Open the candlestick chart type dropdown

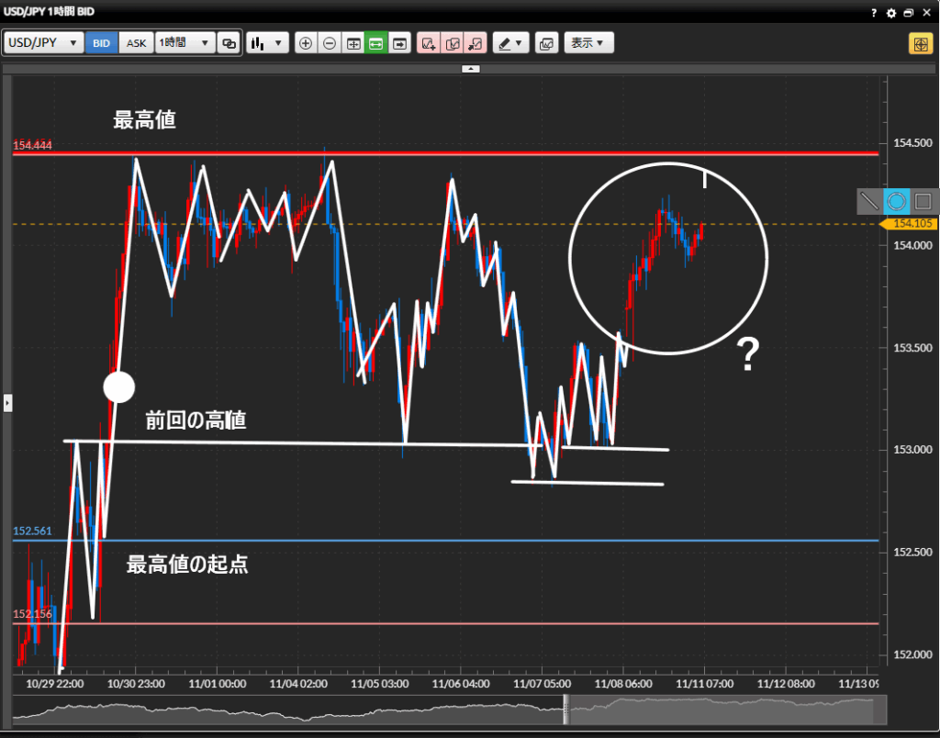267,43
